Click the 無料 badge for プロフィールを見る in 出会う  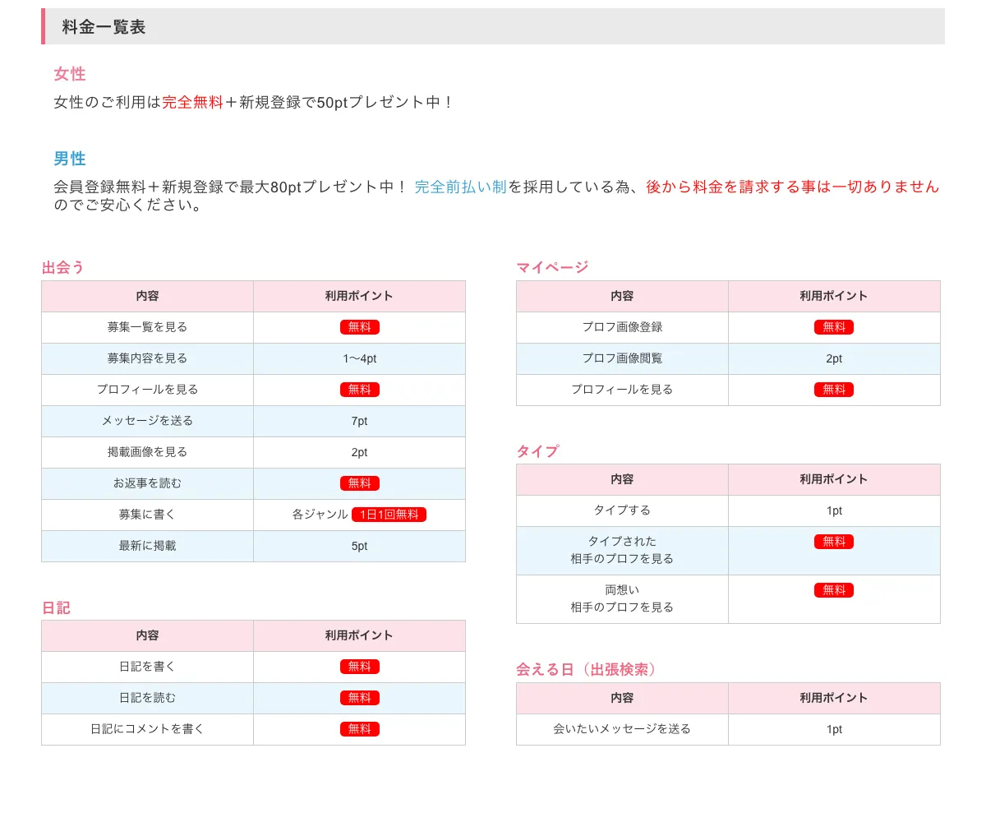tap(360, 390)
